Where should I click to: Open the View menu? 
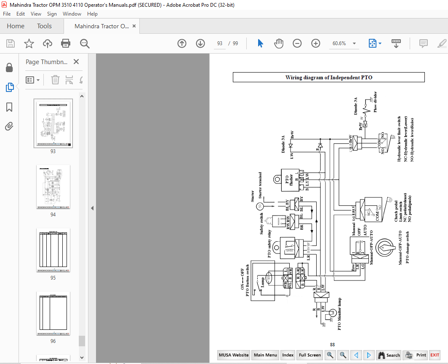[36, 14]
